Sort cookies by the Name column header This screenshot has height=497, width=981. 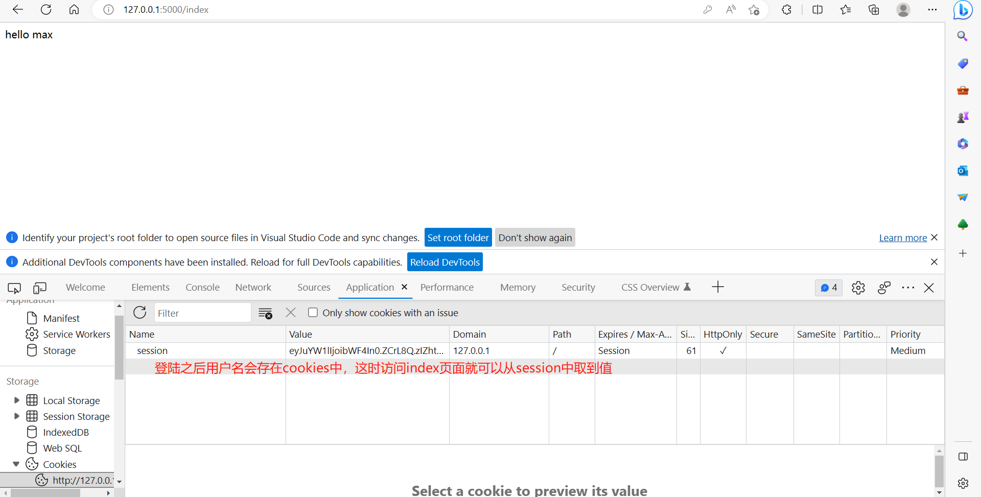click(205, 335)
